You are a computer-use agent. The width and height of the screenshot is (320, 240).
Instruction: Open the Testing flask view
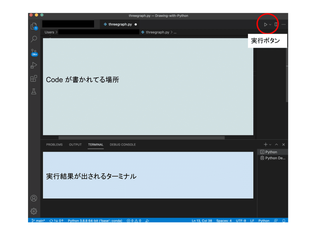pyautogui.click(x=34, y=92)
